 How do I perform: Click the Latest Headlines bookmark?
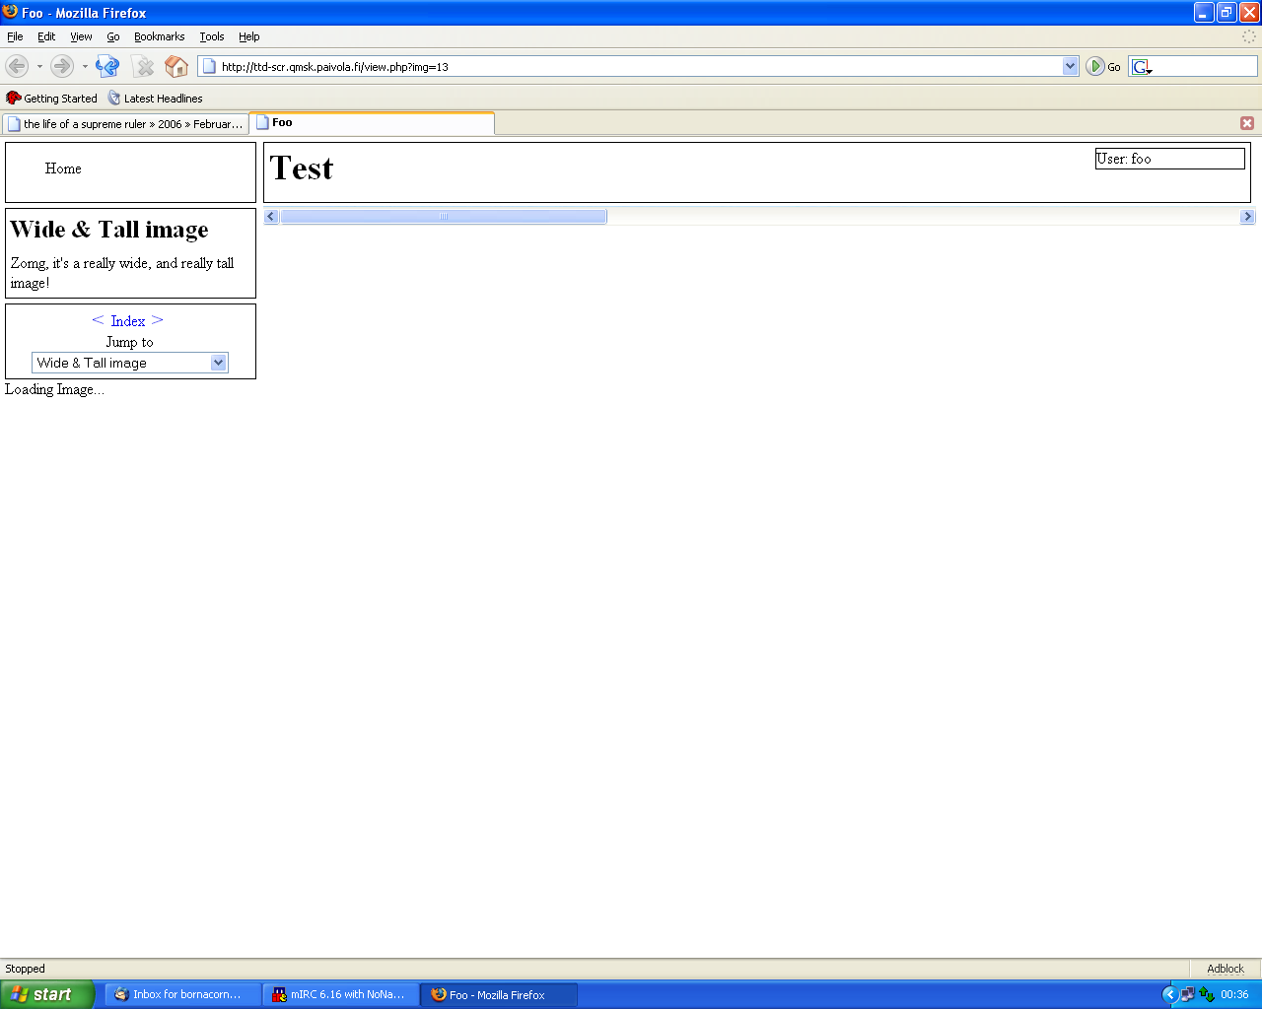point(156,99)
